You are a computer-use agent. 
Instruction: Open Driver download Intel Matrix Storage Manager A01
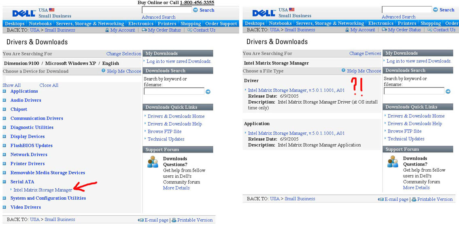tap(296, 90)
